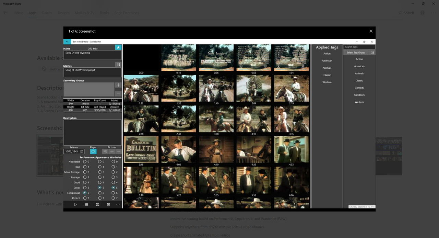Click the Edge Extensions tab
This screenshot has height=238, width=439.
pyautogui.click(x=127, y=13)
